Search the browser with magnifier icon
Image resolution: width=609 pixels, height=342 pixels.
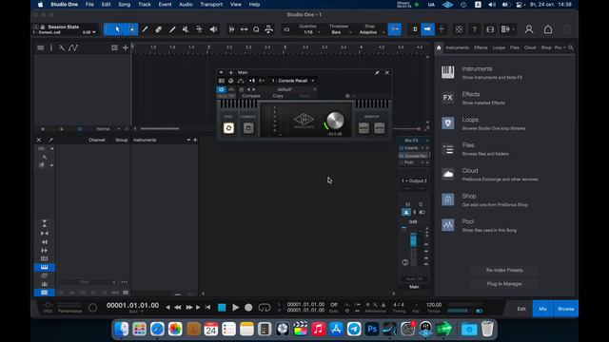pyautogui.click(x=571, y=47)
